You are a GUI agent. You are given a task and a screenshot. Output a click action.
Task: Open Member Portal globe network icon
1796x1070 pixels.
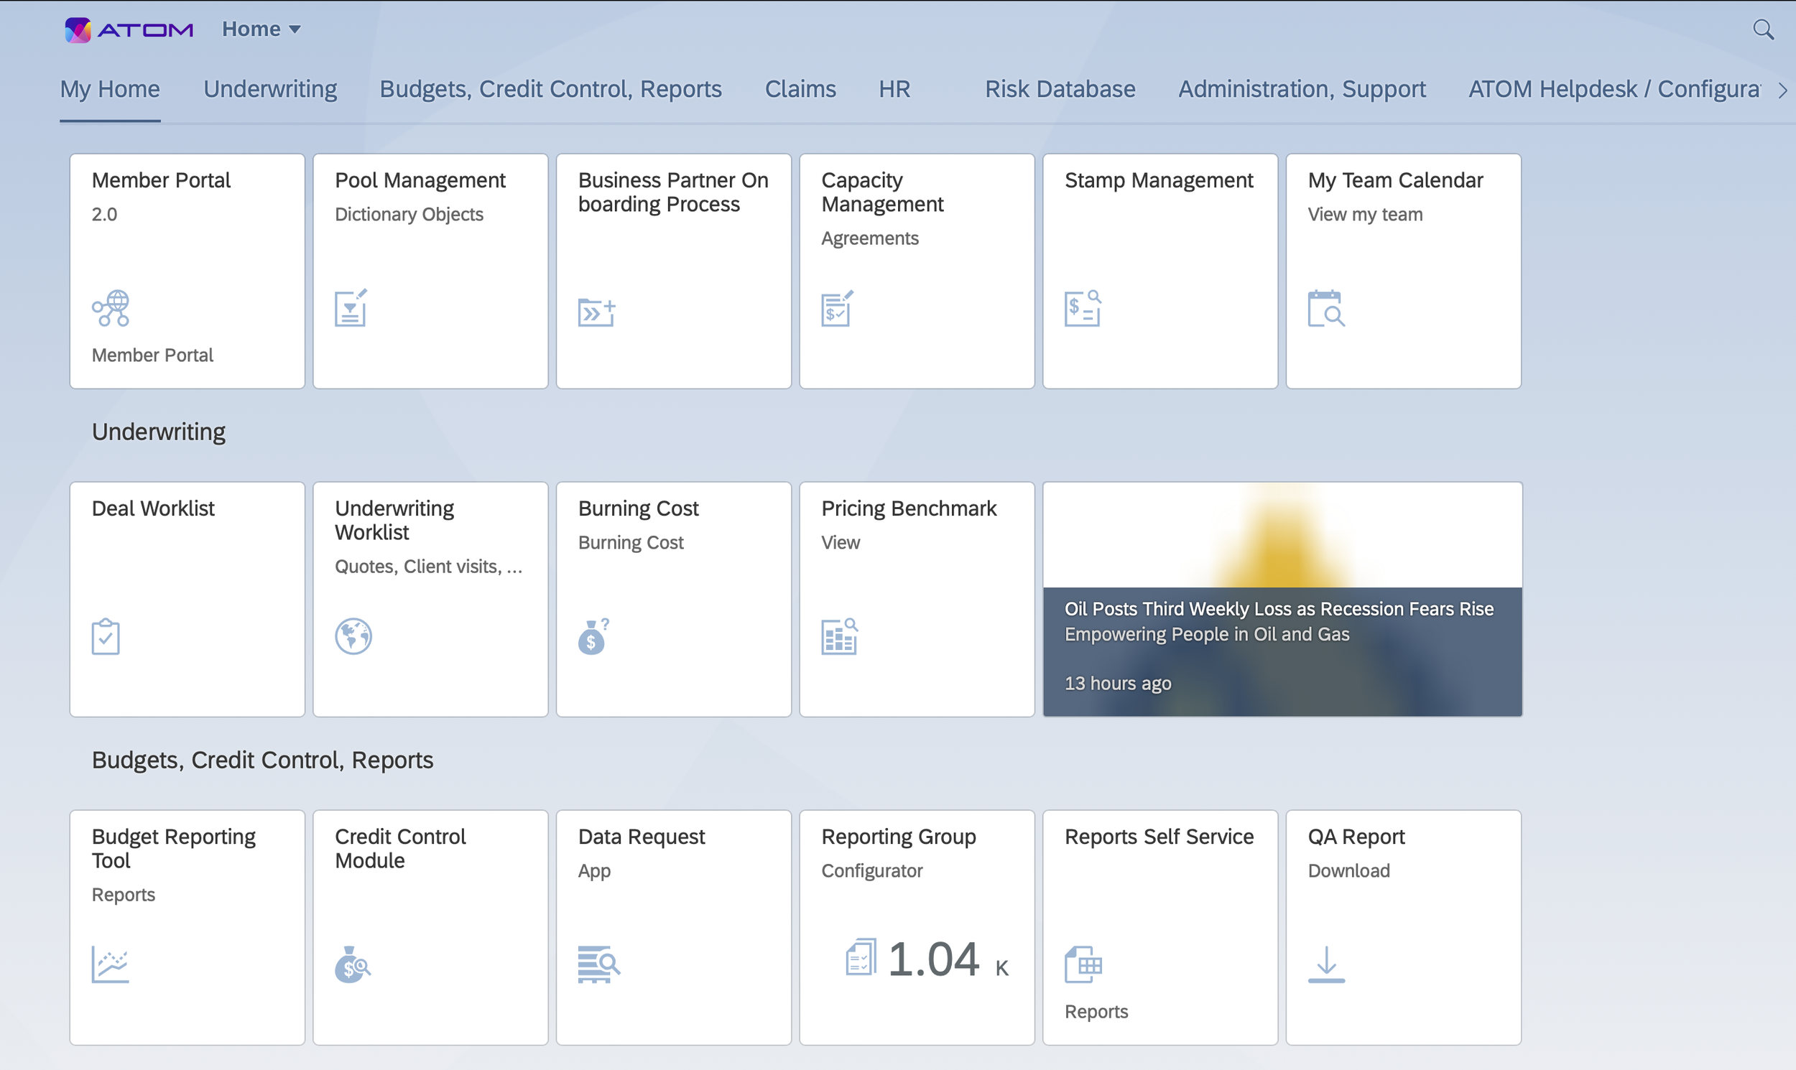coord(111,309)
